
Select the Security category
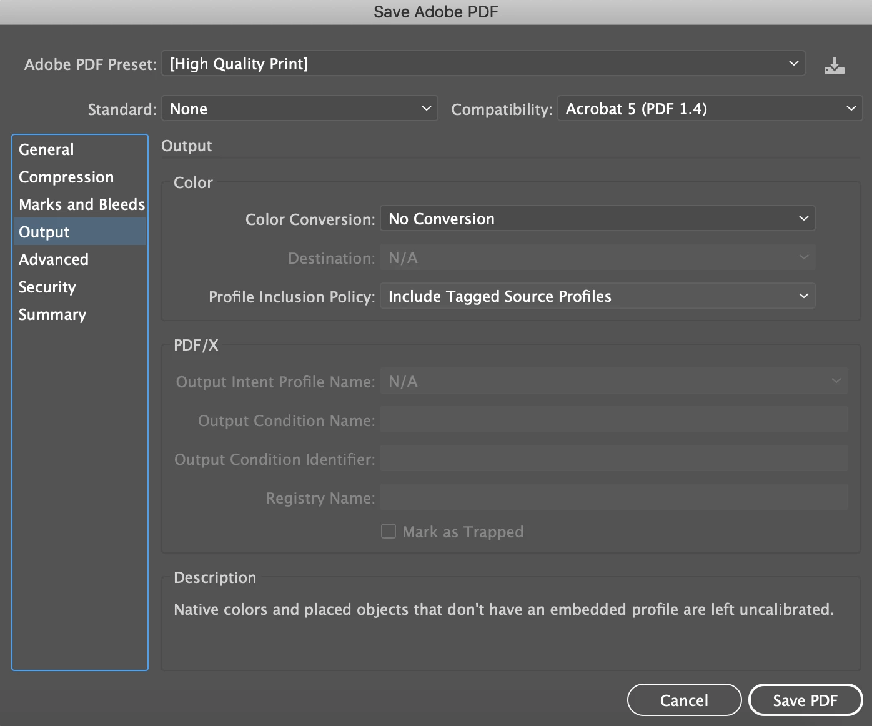80,287
